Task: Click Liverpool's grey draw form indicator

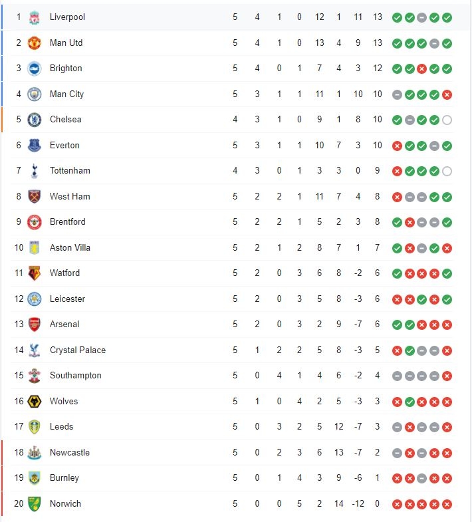Action: pos(421,18)
